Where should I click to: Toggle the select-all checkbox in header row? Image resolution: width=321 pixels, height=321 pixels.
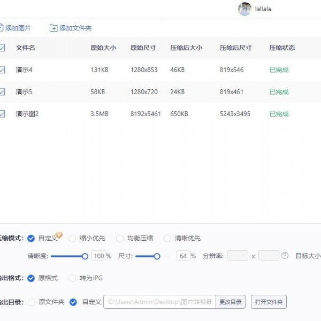click(x=2, y=48)
